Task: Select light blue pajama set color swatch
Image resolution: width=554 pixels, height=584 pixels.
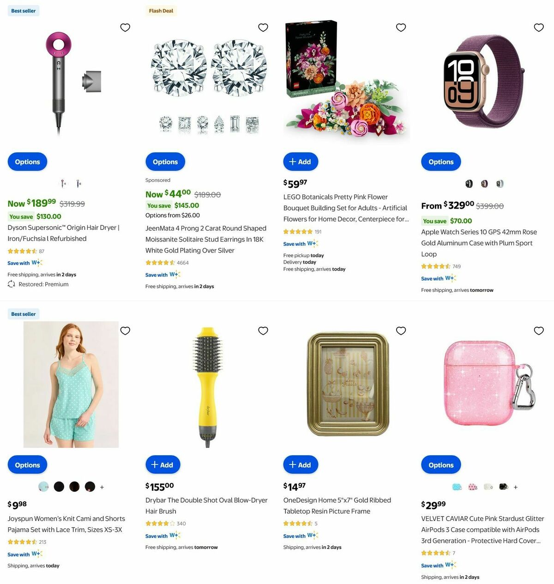Action: [x=43, y=487]
